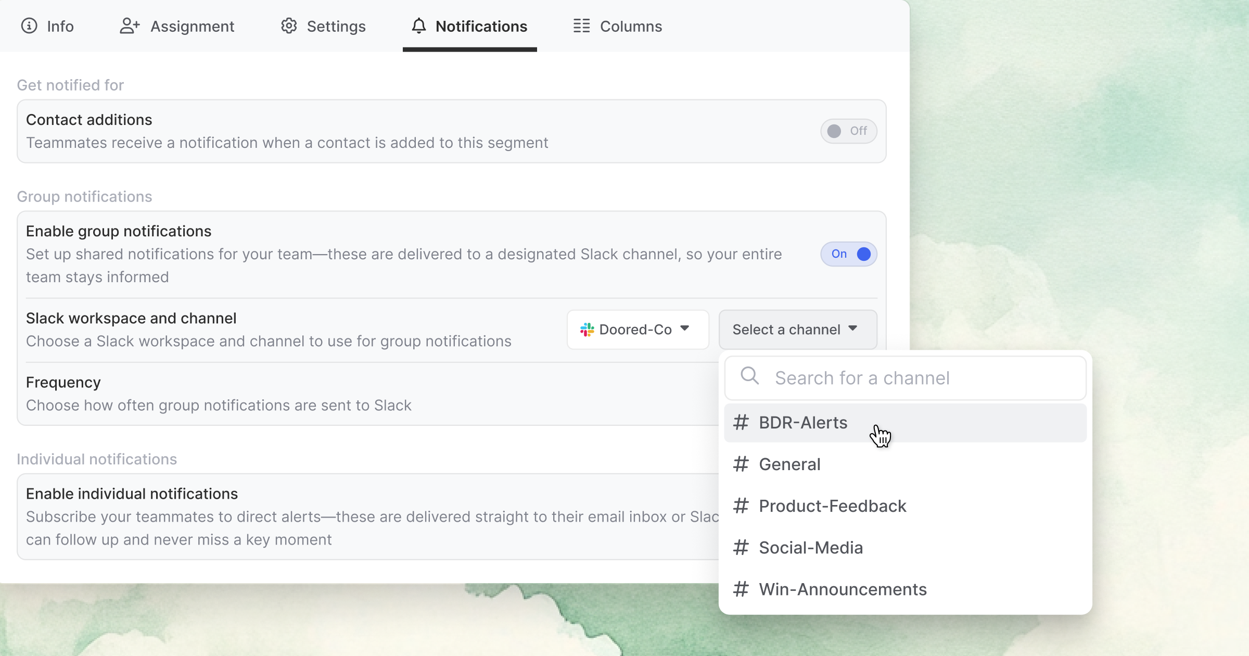The width and height of the screenshot is (1249, 656).
Task: Select the BDR-Alerts channel
Action: 803,422
